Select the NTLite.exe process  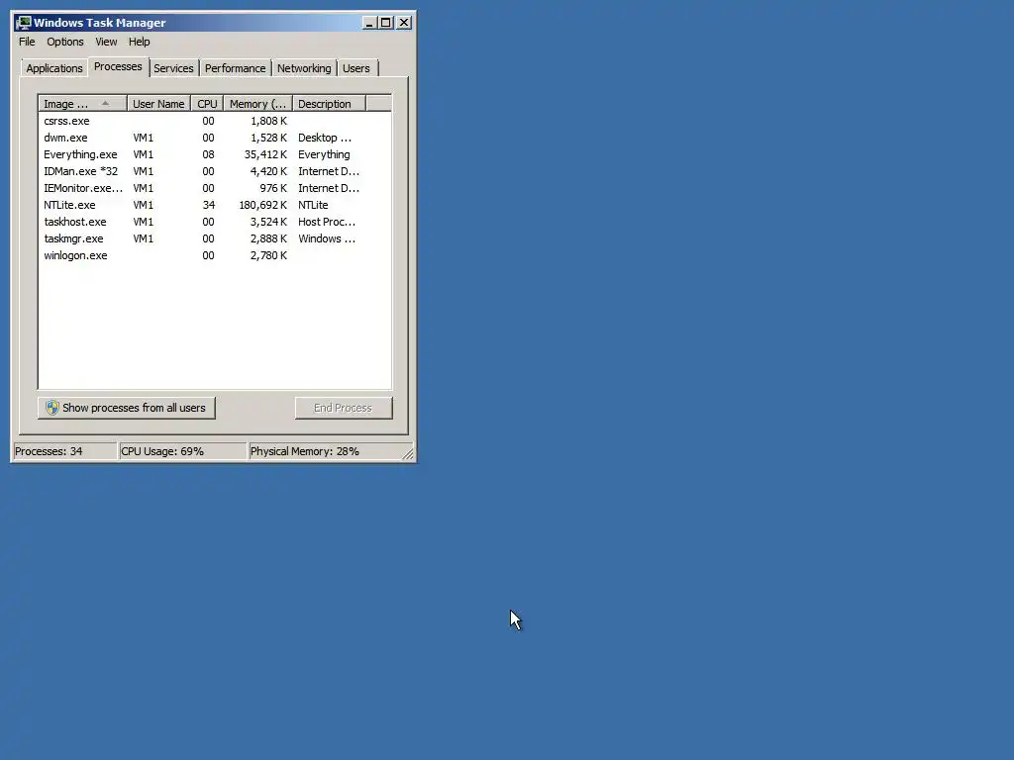(215, 205)
